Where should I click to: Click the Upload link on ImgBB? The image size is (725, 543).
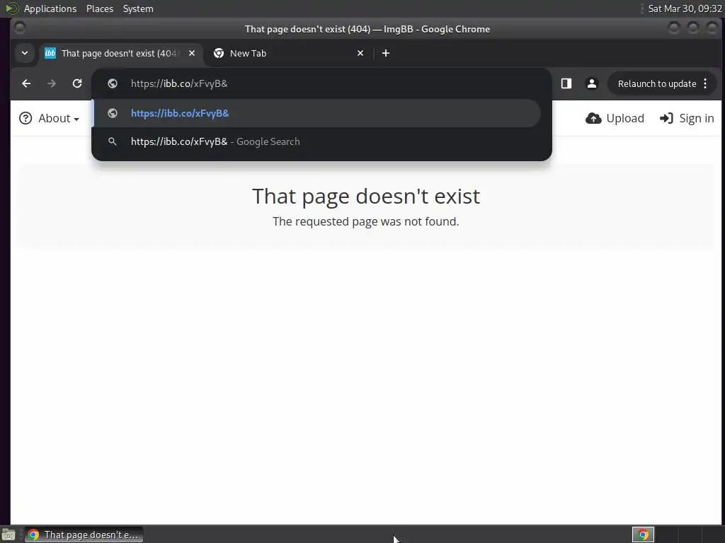615,118
